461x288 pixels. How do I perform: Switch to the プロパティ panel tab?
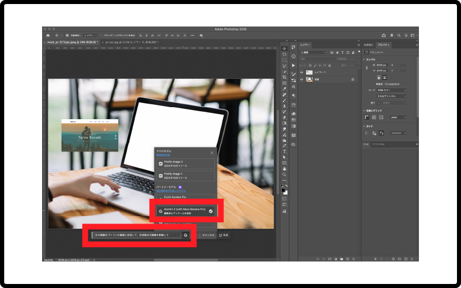(384, 44)
